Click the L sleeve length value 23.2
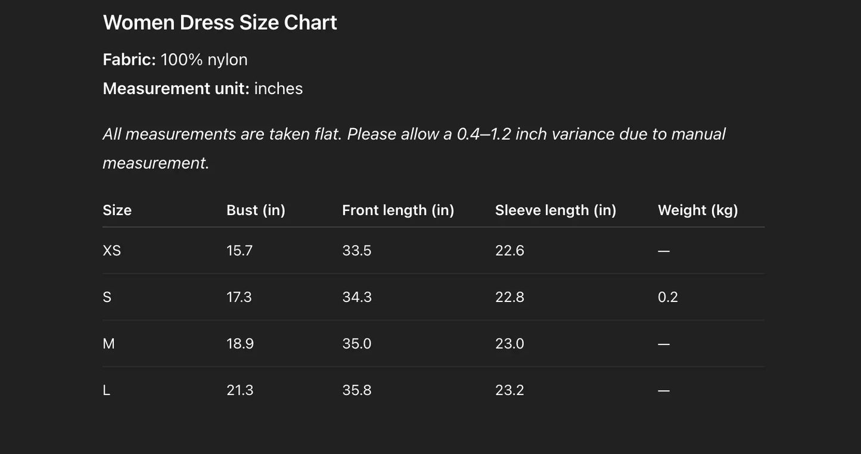Screen dimensions: 861x454 coord(509,390)
